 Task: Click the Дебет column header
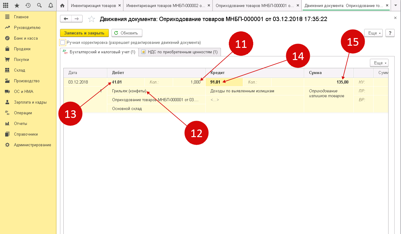click(x=156, y=73)
